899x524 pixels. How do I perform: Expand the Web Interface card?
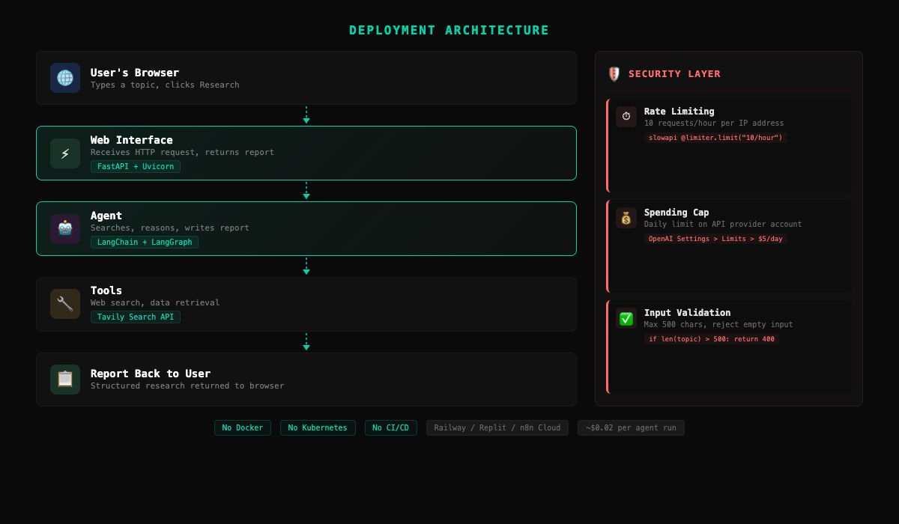coord(306,153)
